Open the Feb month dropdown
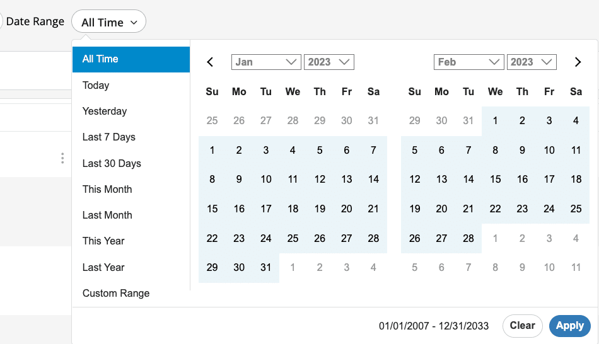 coord(468,62)
